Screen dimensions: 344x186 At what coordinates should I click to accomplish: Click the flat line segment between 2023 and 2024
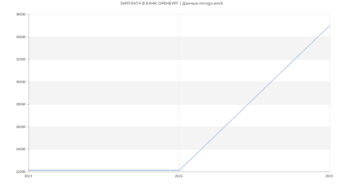[x=104, y=170]
